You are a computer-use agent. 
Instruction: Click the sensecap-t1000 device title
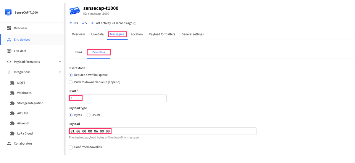pyautogui.click(x=101, y=8)
